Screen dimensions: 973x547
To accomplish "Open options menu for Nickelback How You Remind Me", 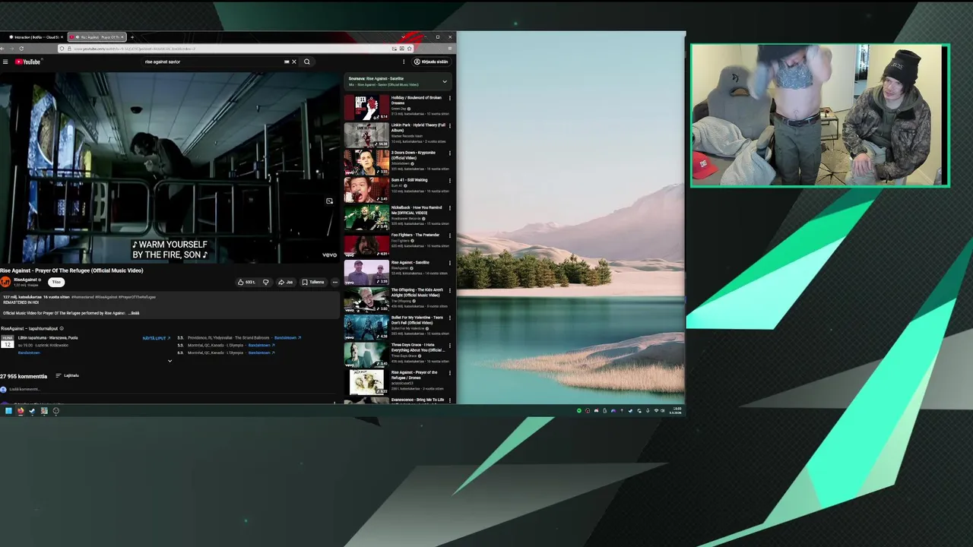I will tap(449, 208).
